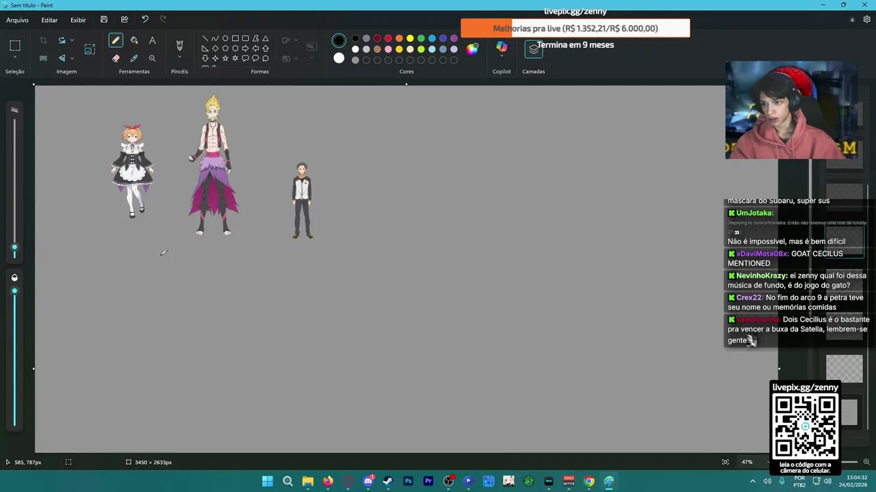Choose the rectangular Selection tool
The width and height of the screenshot is (876, 492).
(15, 46)
